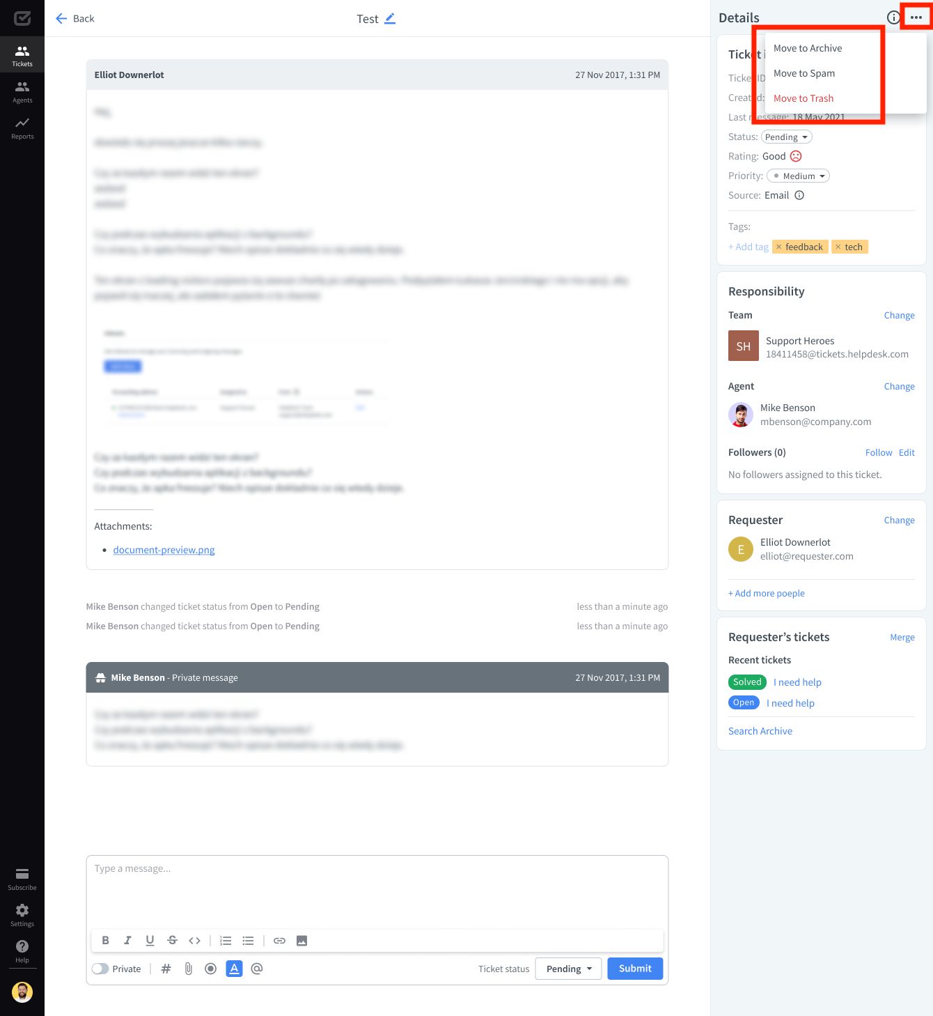The height and width of the screenshot is (1016, 933).
Task: Insert bulleted list in editor
Action: click(x=248, y=940)
